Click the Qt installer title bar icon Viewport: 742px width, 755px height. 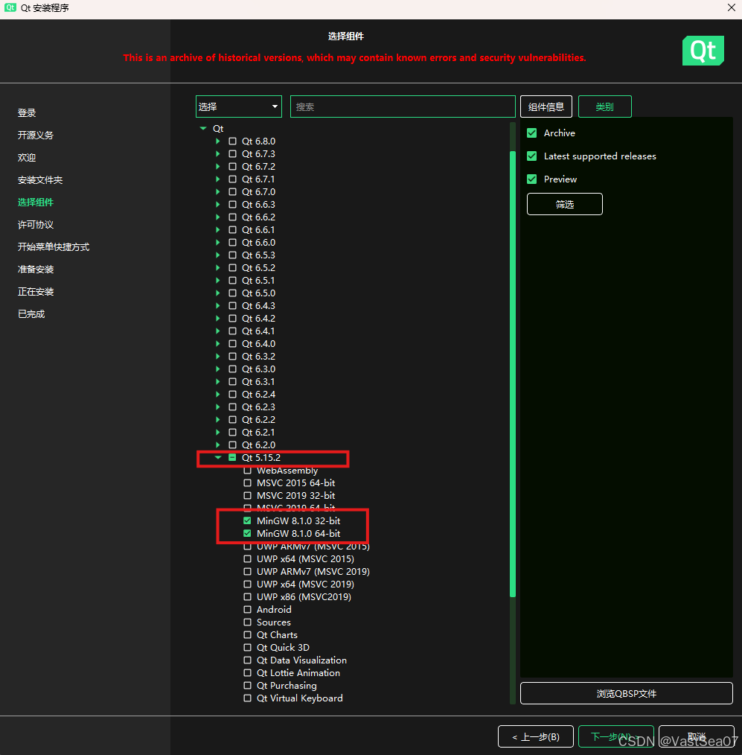[10, 7]
